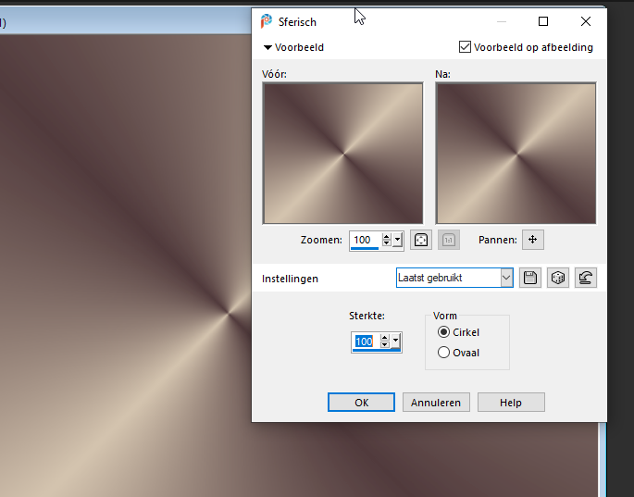Click the PaintShop Pro logo in Sferisch title bar
The image size is (634, 497).
[x=267, y=21]
